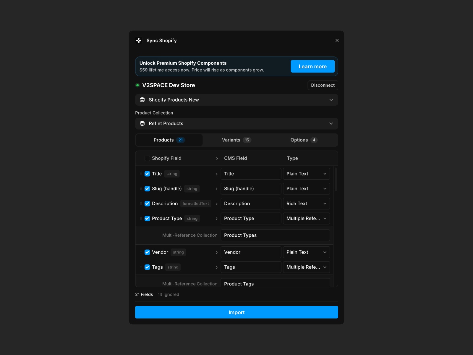Open the Slug (handle) type dropdown
The width and height of the screenshot is (473, 355).
point(306,189)
